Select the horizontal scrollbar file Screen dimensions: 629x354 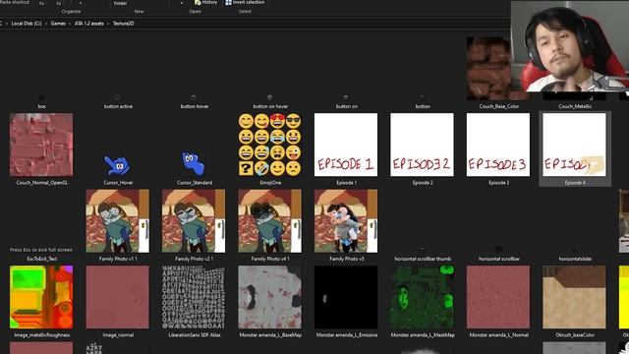(x=498, y=259)
